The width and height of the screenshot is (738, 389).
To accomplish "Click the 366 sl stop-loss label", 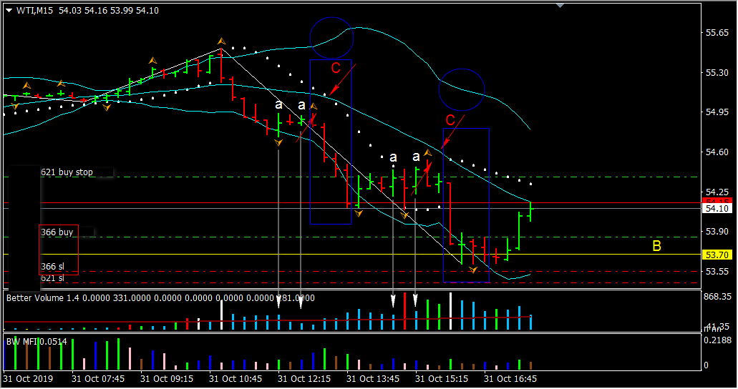I will click(x=52, y=266).
